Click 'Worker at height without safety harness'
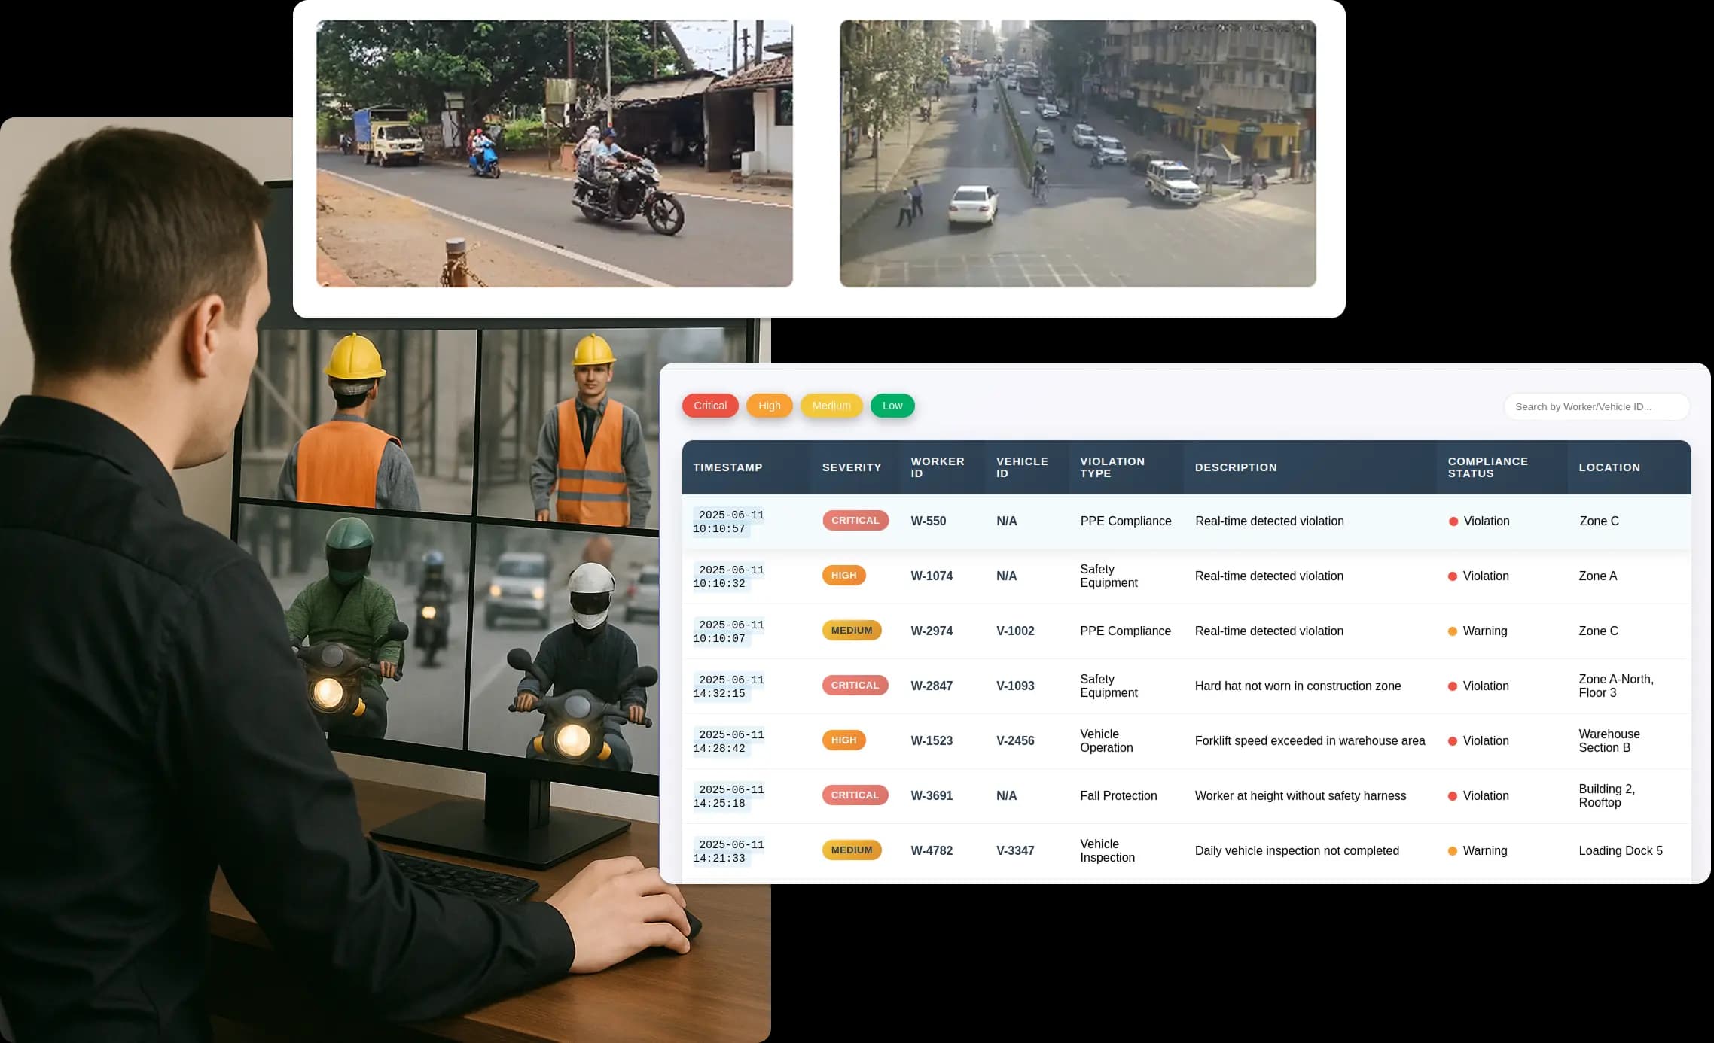The height and width of the screenshot is (1043, 1714). pyautogui.click(x=1301, y=795)
